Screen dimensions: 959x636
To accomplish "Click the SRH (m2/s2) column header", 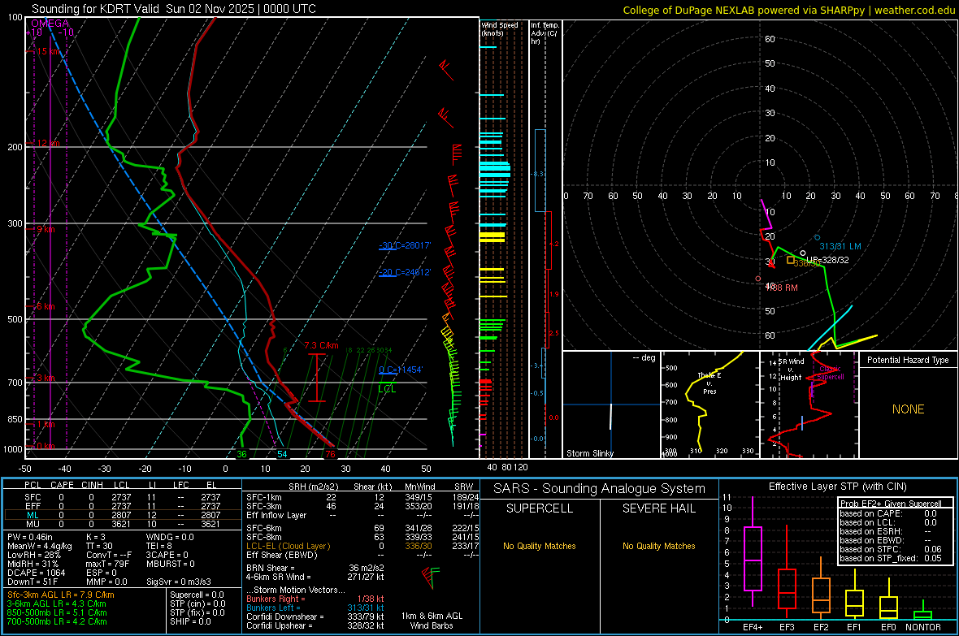I will click(313, 487).
